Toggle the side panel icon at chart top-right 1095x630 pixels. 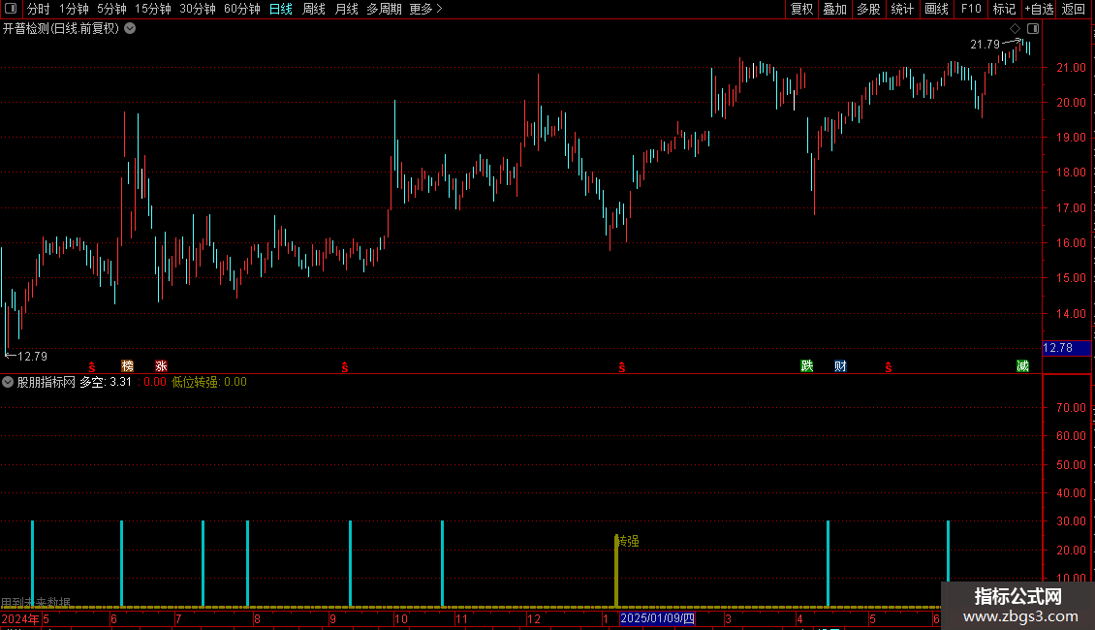1033,28
